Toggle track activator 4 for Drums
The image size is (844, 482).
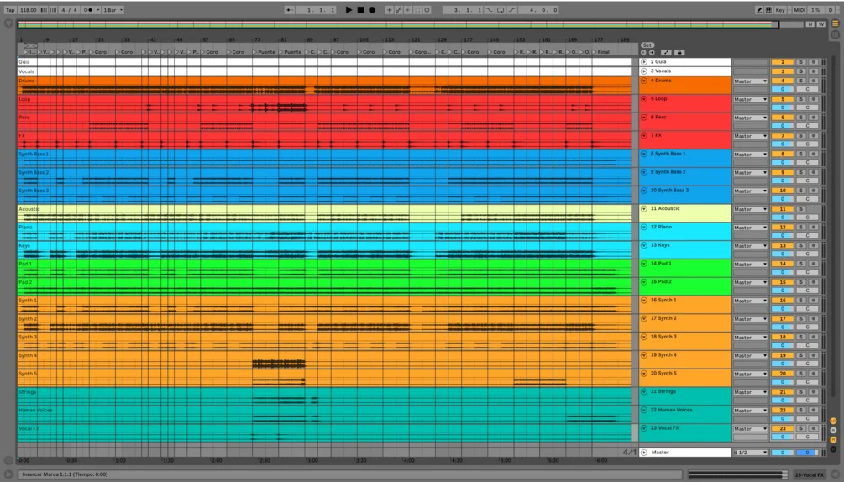point(783,81)
